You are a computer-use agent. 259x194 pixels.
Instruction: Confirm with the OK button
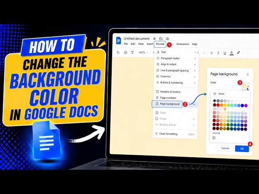242,149
